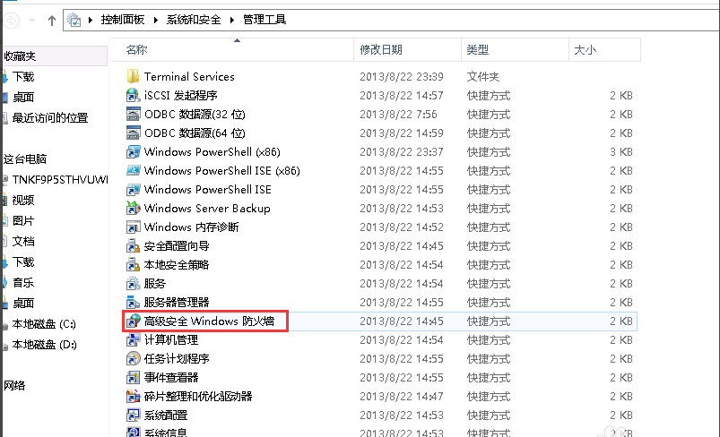Screen dimensions: 720x437
Task: Select the 计算机管理 file row
Action: click(x=170, y=340)
